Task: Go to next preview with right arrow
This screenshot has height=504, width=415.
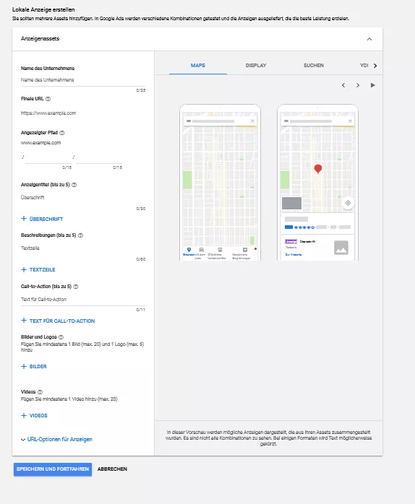Action: click(x=358, y=85)
